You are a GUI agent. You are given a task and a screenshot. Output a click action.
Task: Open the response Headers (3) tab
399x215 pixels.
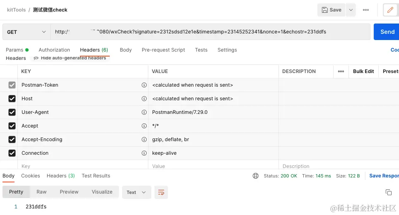(60, 176)
